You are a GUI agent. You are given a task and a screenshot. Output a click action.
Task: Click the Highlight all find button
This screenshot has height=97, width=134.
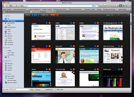pyautogui.click(x=48, y=90)
